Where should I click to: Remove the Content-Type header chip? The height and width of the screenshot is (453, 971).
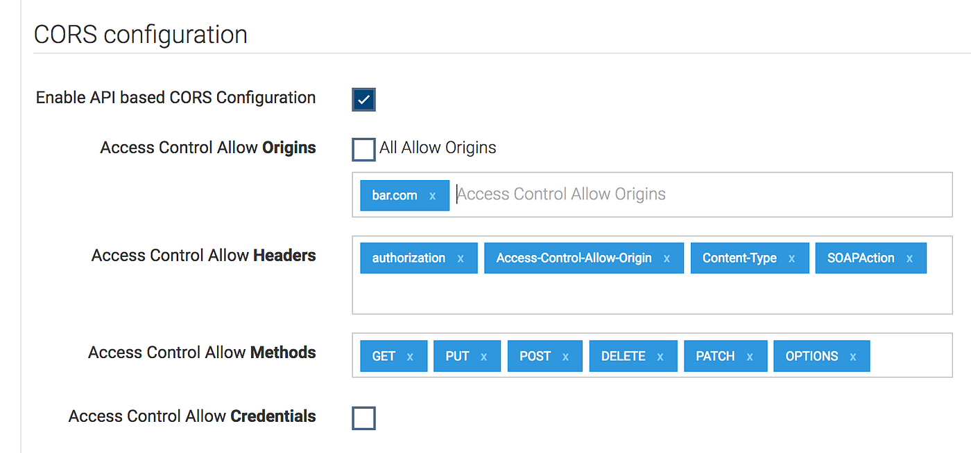coord(792,258)
